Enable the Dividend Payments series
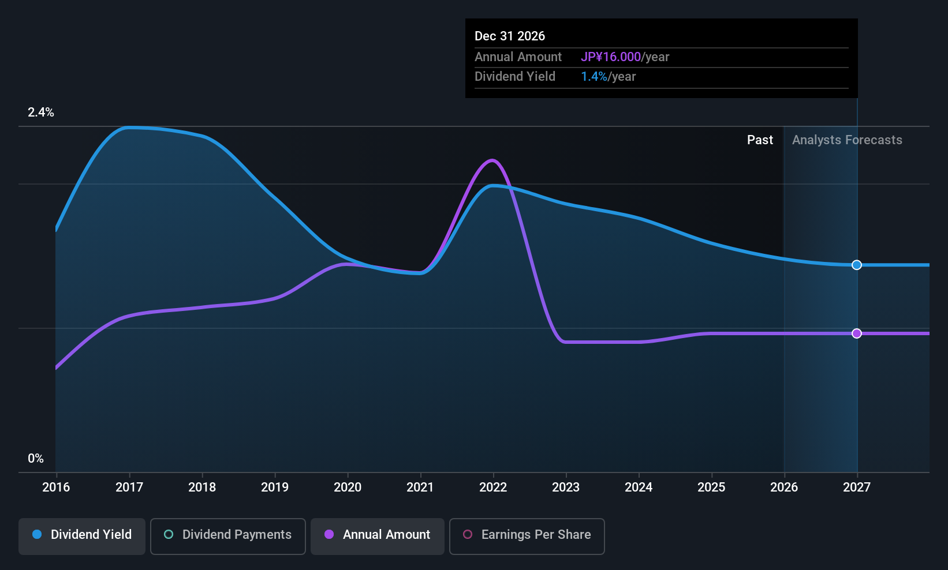This screenshot has width=948, height=570. 228,537
